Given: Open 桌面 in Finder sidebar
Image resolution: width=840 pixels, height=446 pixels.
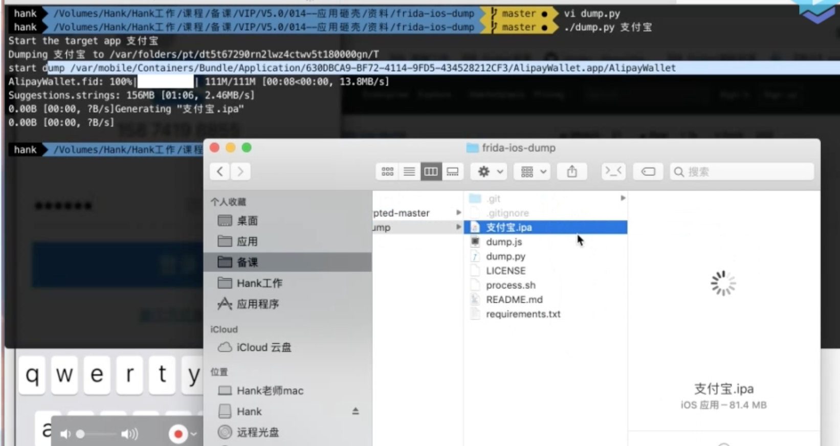Looking at the screenshot, I should 288,221.
